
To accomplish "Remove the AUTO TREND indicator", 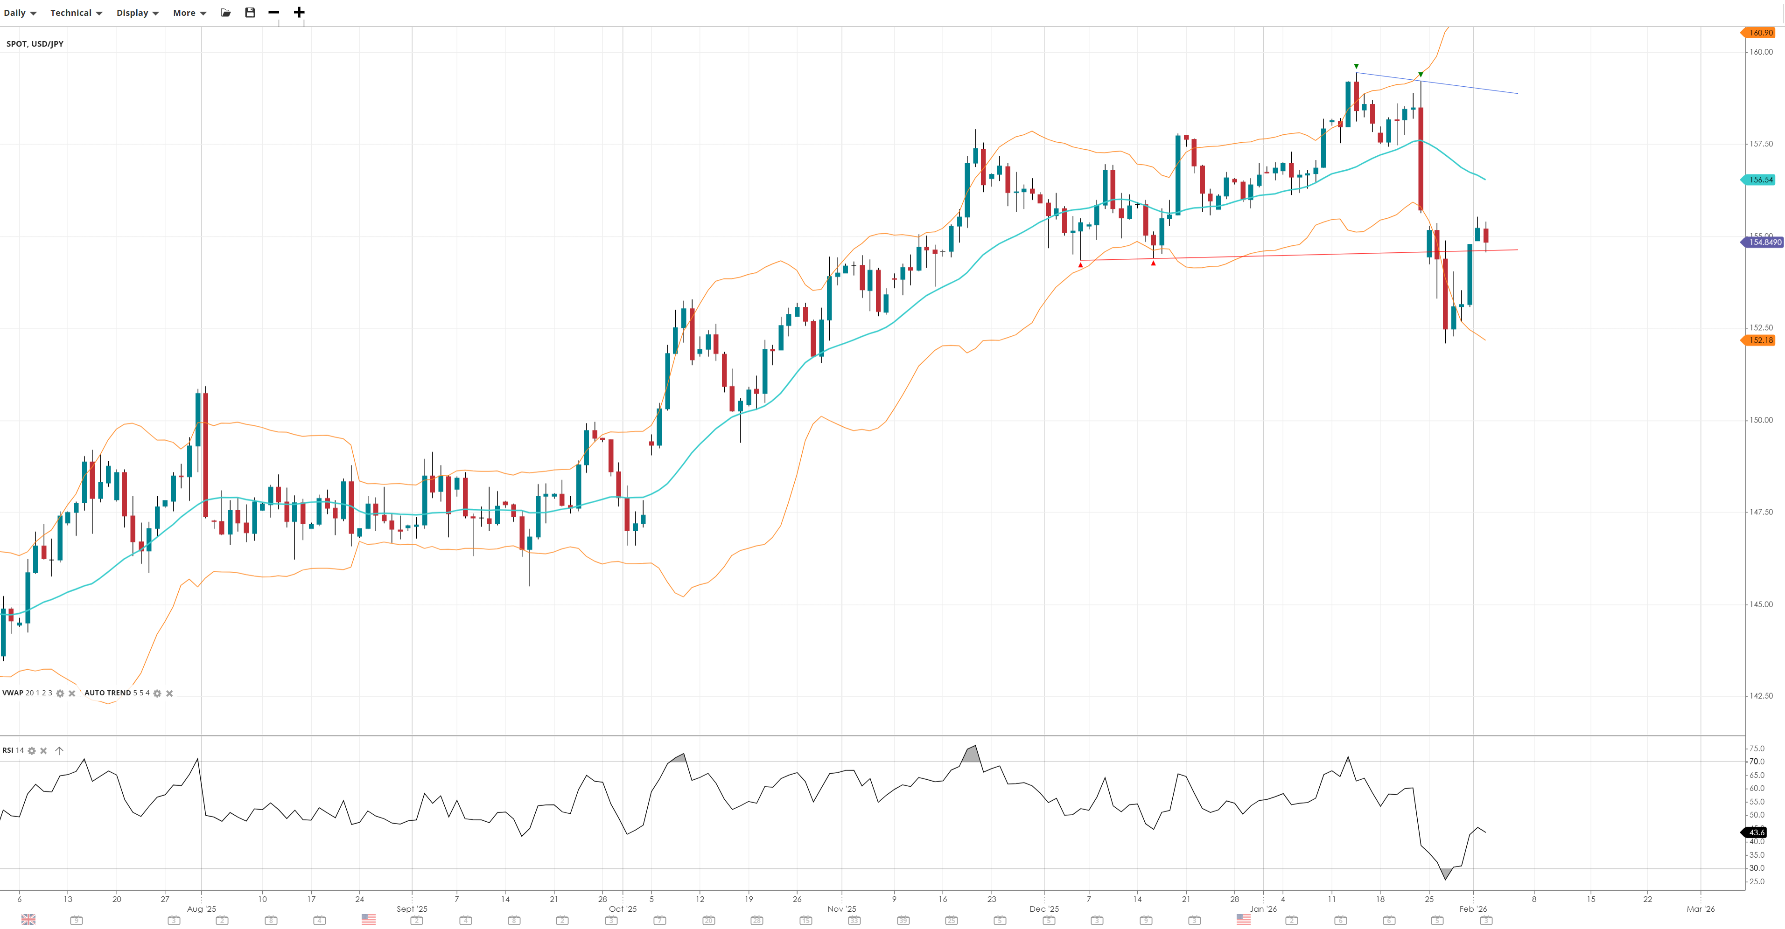I will (x=170, y=693).
